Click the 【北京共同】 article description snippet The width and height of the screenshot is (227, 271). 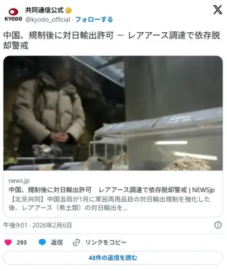(110, 204)
